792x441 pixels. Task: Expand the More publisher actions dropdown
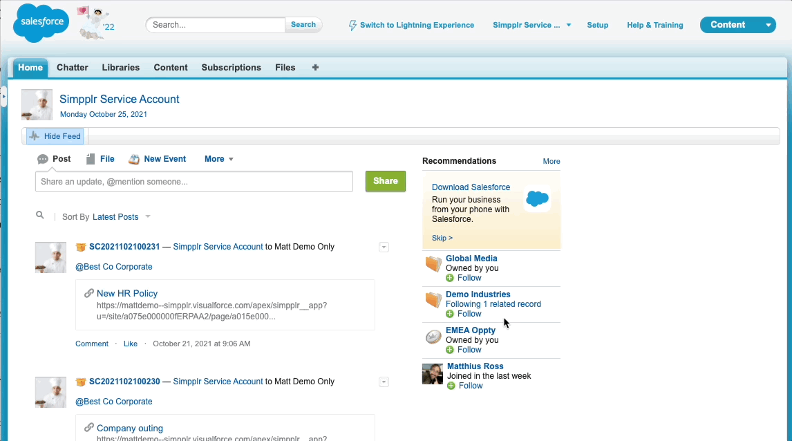pos(218,159)
